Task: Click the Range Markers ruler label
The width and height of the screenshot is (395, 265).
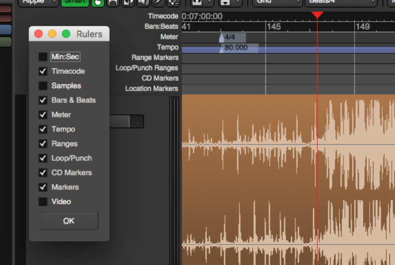Action: [x=155, y=58]
